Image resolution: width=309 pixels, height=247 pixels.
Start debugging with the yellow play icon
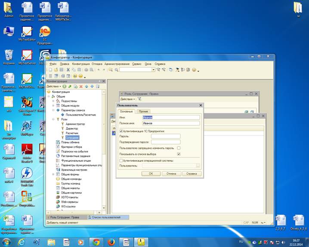pos(75,76)
